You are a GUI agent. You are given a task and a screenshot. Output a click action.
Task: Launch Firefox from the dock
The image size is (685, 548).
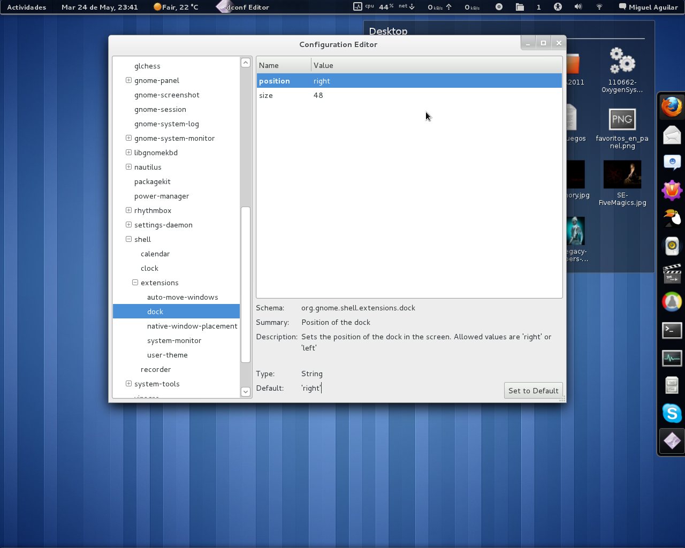pyautogui.click(x=672, y=106)
